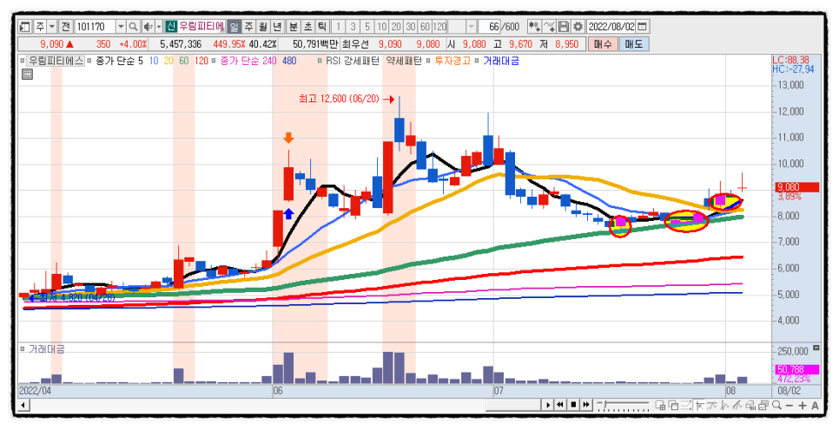The width and height of the screenshot is (839, 429).
Task: Click the speaker sound icon
Action: [148, 26]
